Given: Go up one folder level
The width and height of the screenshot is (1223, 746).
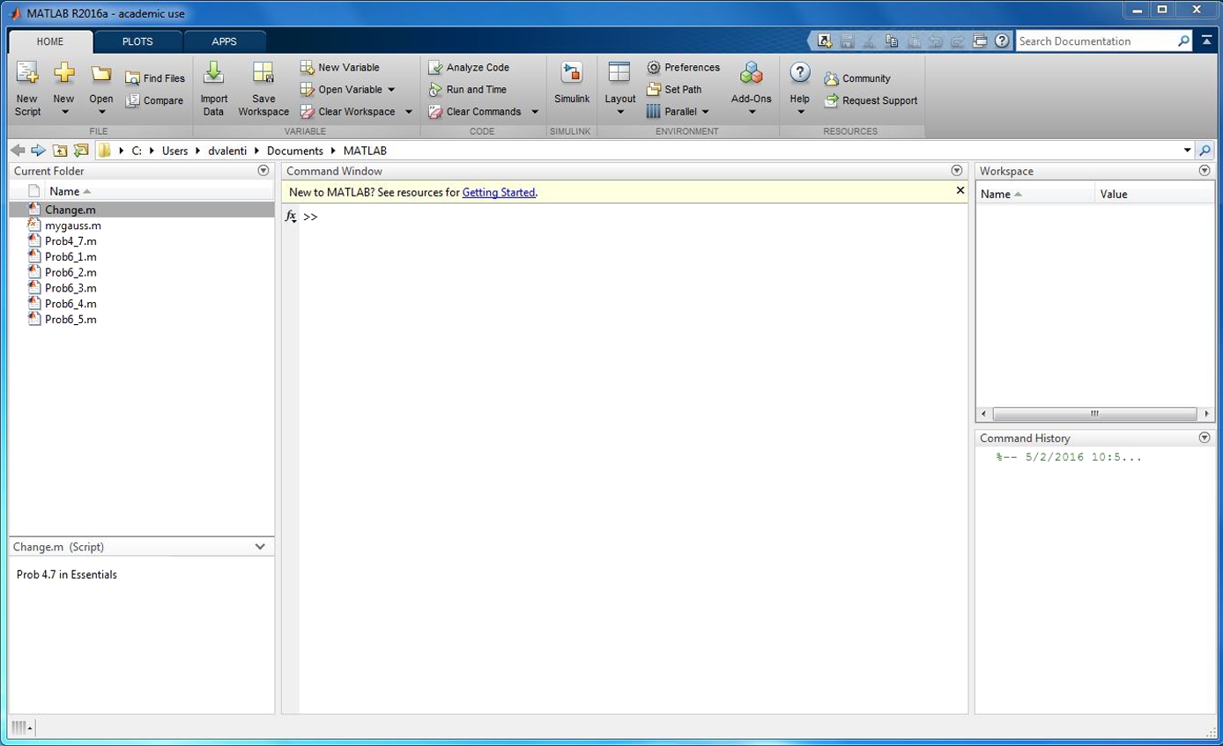Looking at the screenshot, I should tap(60, 151).
